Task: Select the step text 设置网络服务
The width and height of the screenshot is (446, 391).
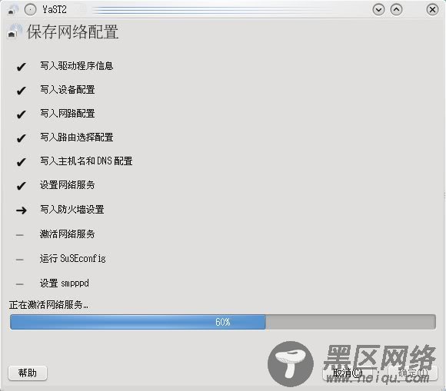Action: [x=68, y=185]
